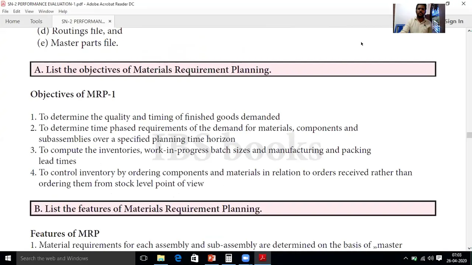Open the Windows Start menu
This screenshot has width=472, height=265.
coord(8,258)
